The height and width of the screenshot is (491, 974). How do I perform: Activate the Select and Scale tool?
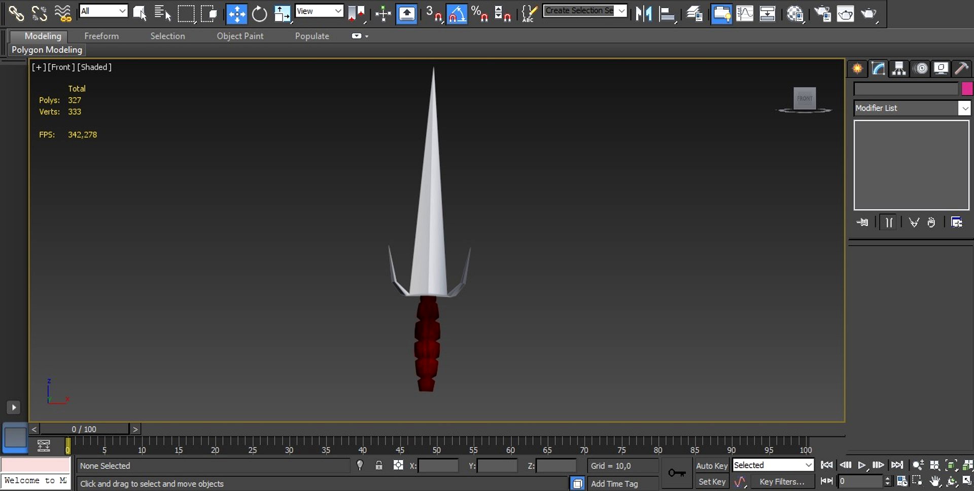(x=282, y=13)
